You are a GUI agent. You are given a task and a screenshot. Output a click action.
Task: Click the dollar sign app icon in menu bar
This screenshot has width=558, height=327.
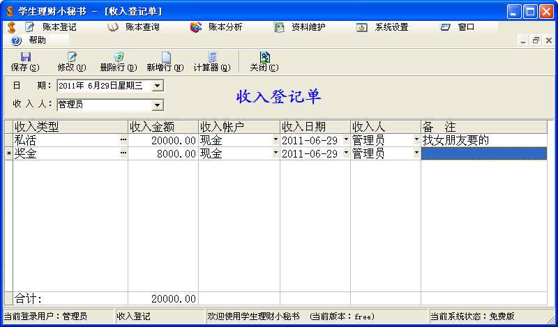point(11,27)
